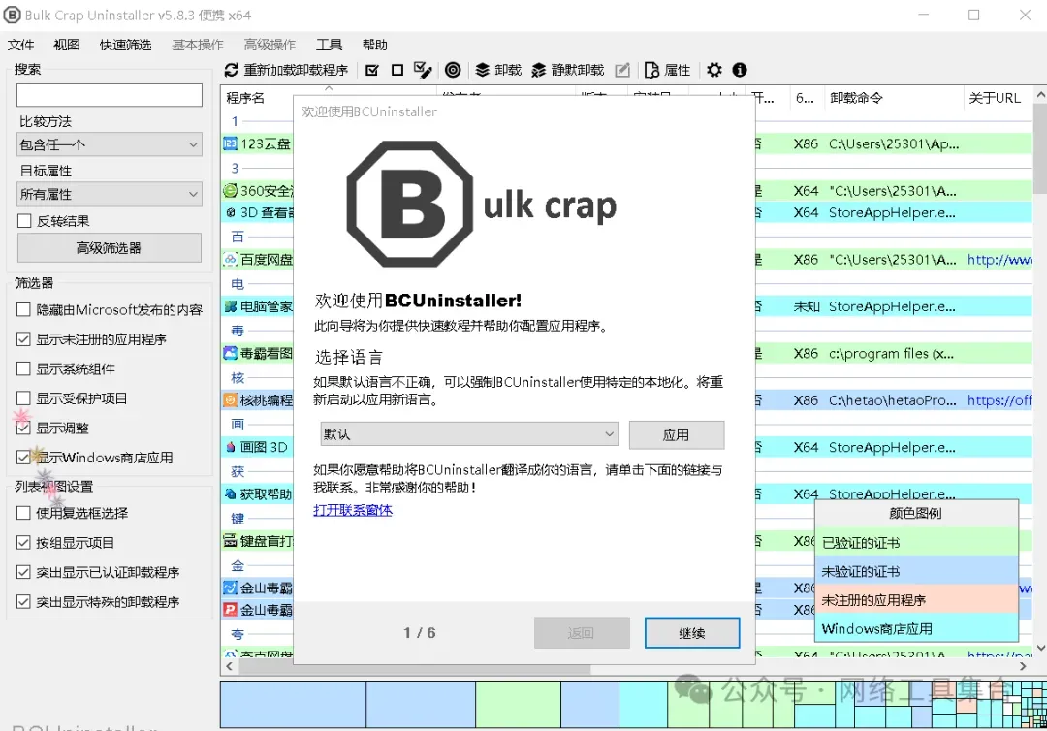Select the 电脑管家 app icon

tap(231, 306)
